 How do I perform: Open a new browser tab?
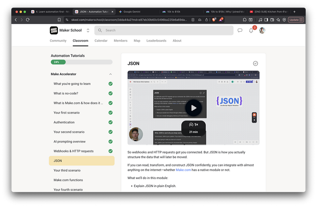coord(294,12)
